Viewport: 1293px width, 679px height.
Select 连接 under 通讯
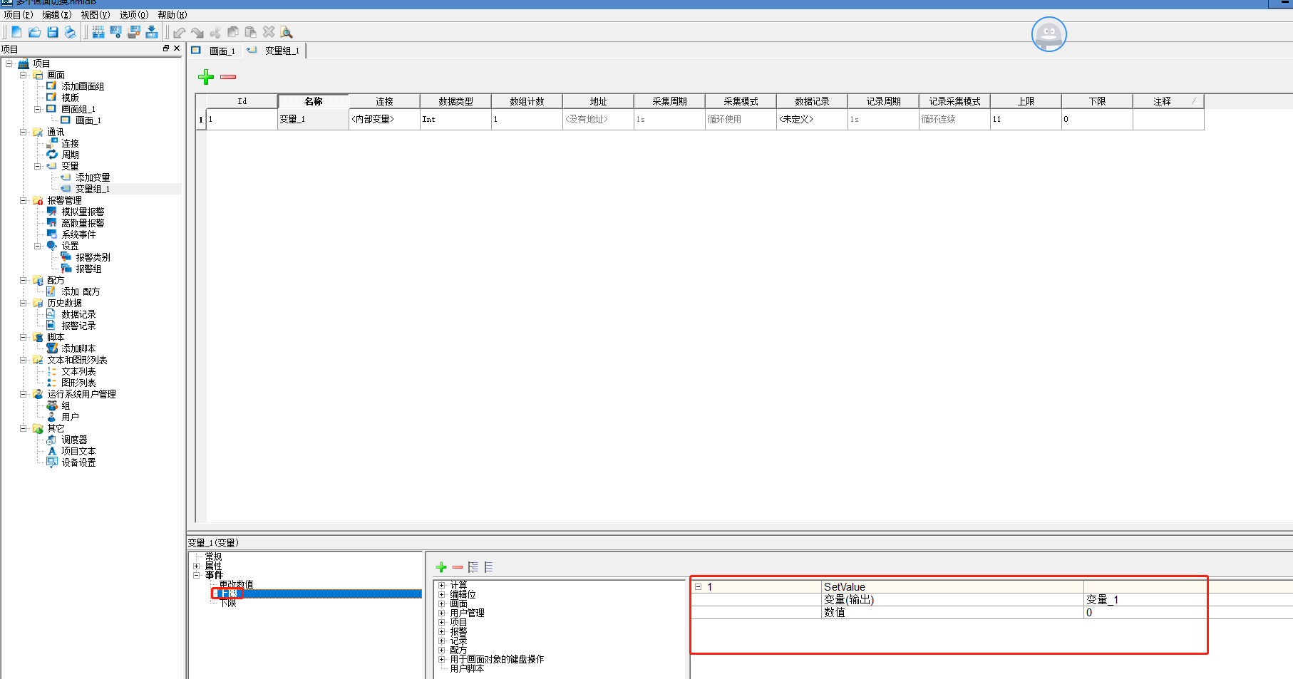pyautogui.click(x=70, y=143)
